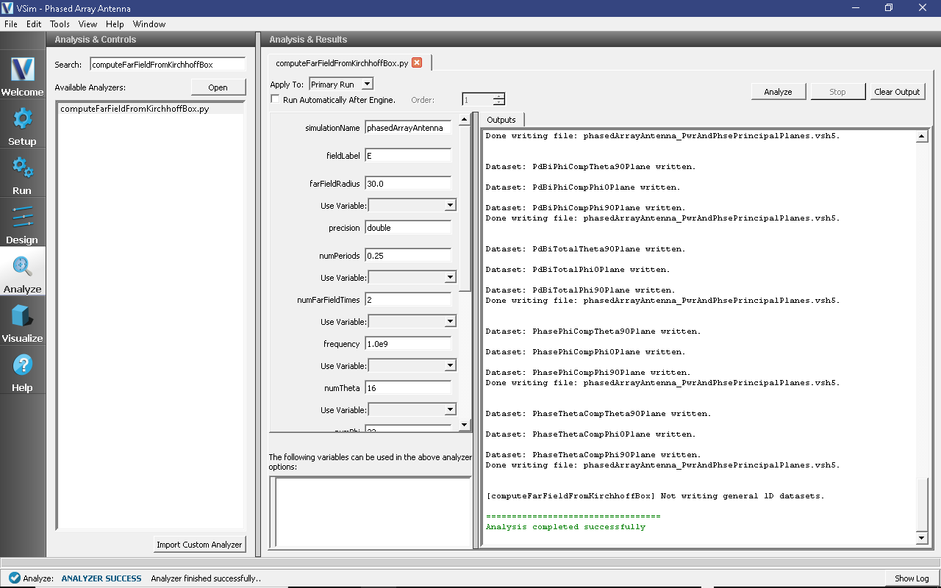
Task: Click the Analyze button
Action: 778,92
